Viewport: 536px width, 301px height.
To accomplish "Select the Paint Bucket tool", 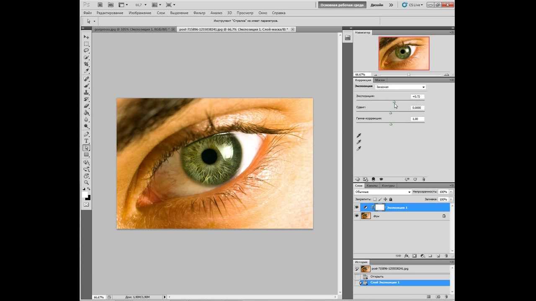I will pyautogui.click(x=86, y=112).
